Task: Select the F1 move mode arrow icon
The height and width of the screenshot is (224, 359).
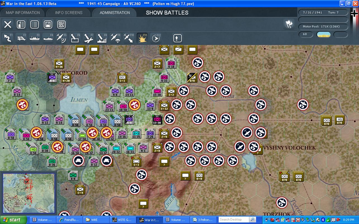Action: click(x=8, y=38)
